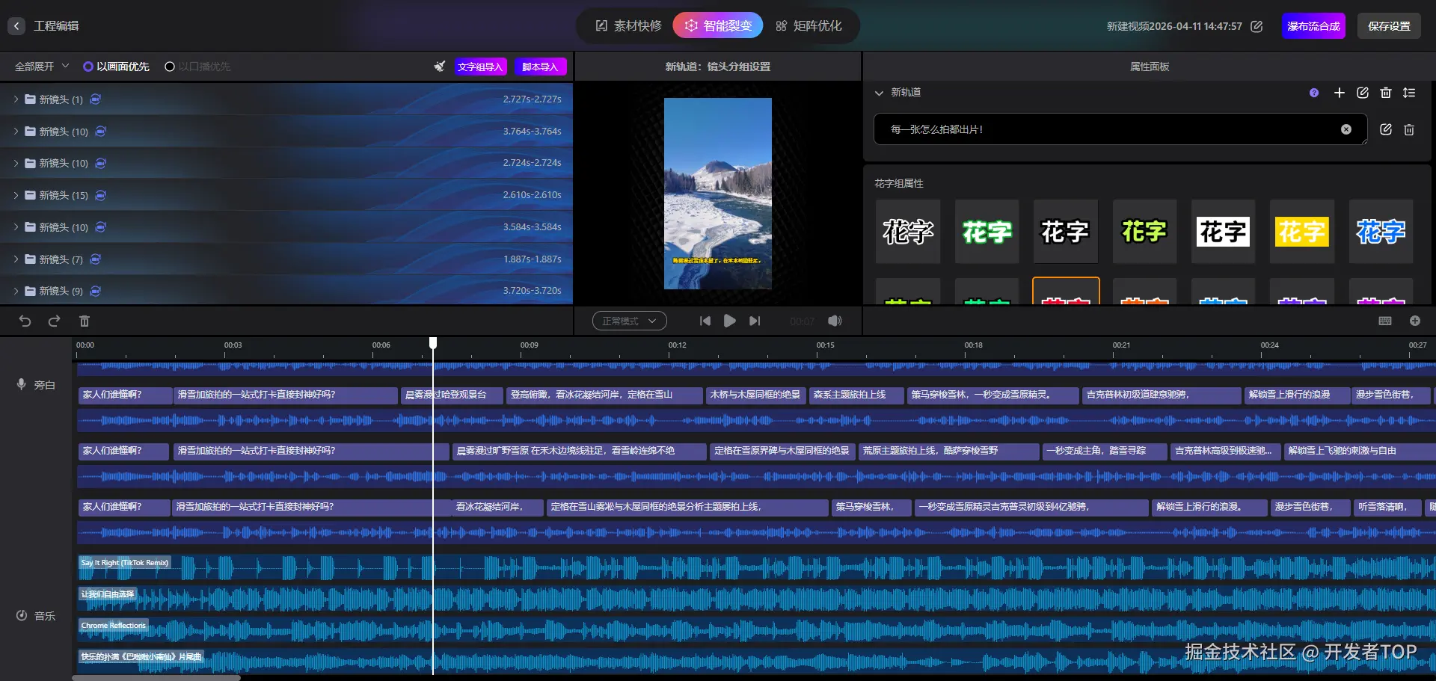The height and width of the screenshot is (681, 1436).
Task: Expand the 新镜头 (15) shot group
Action: (16, 195)
